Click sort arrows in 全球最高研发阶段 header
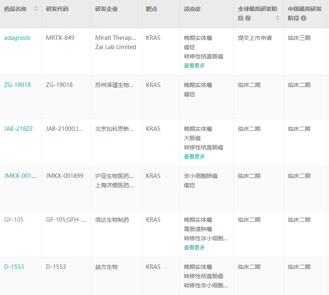 point(277,18)
